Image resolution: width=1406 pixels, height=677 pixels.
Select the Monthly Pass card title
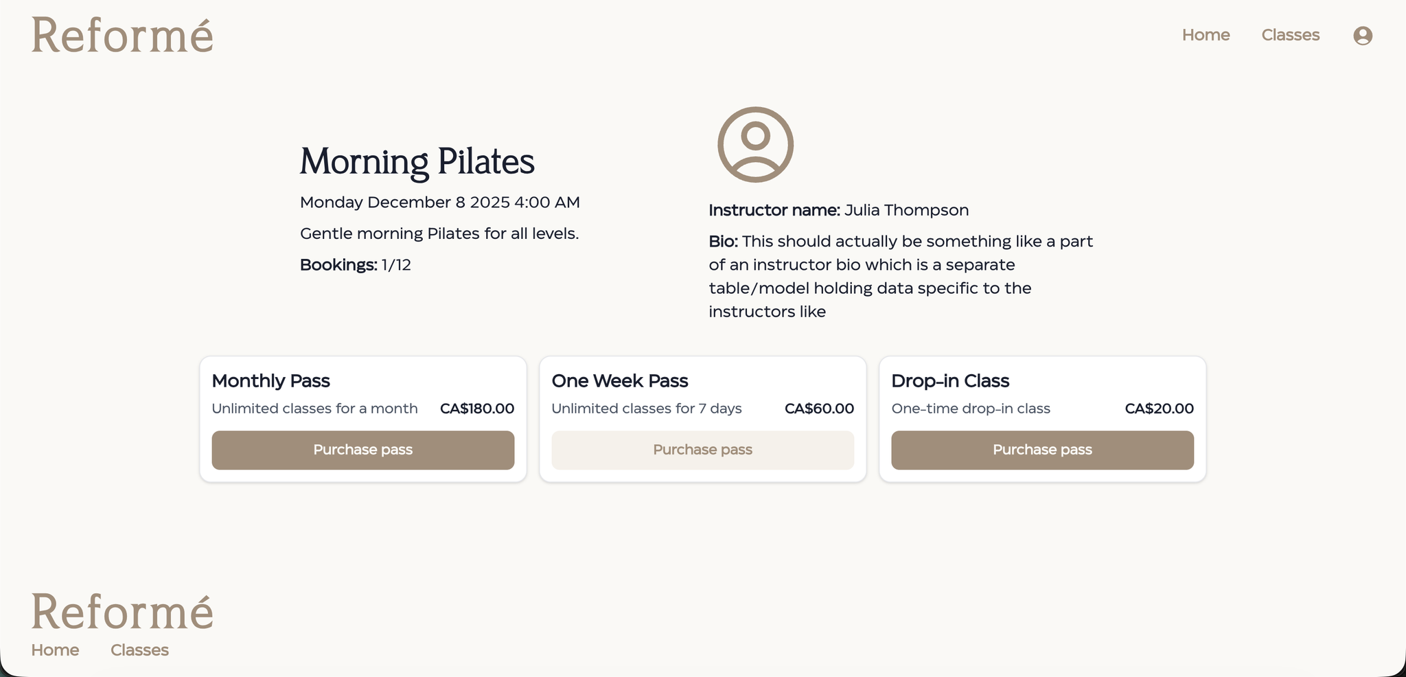270,381
